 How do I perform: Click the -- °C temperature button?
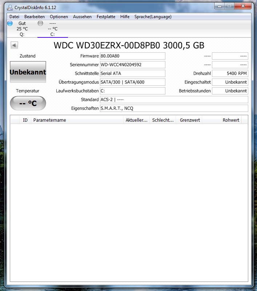28,103
